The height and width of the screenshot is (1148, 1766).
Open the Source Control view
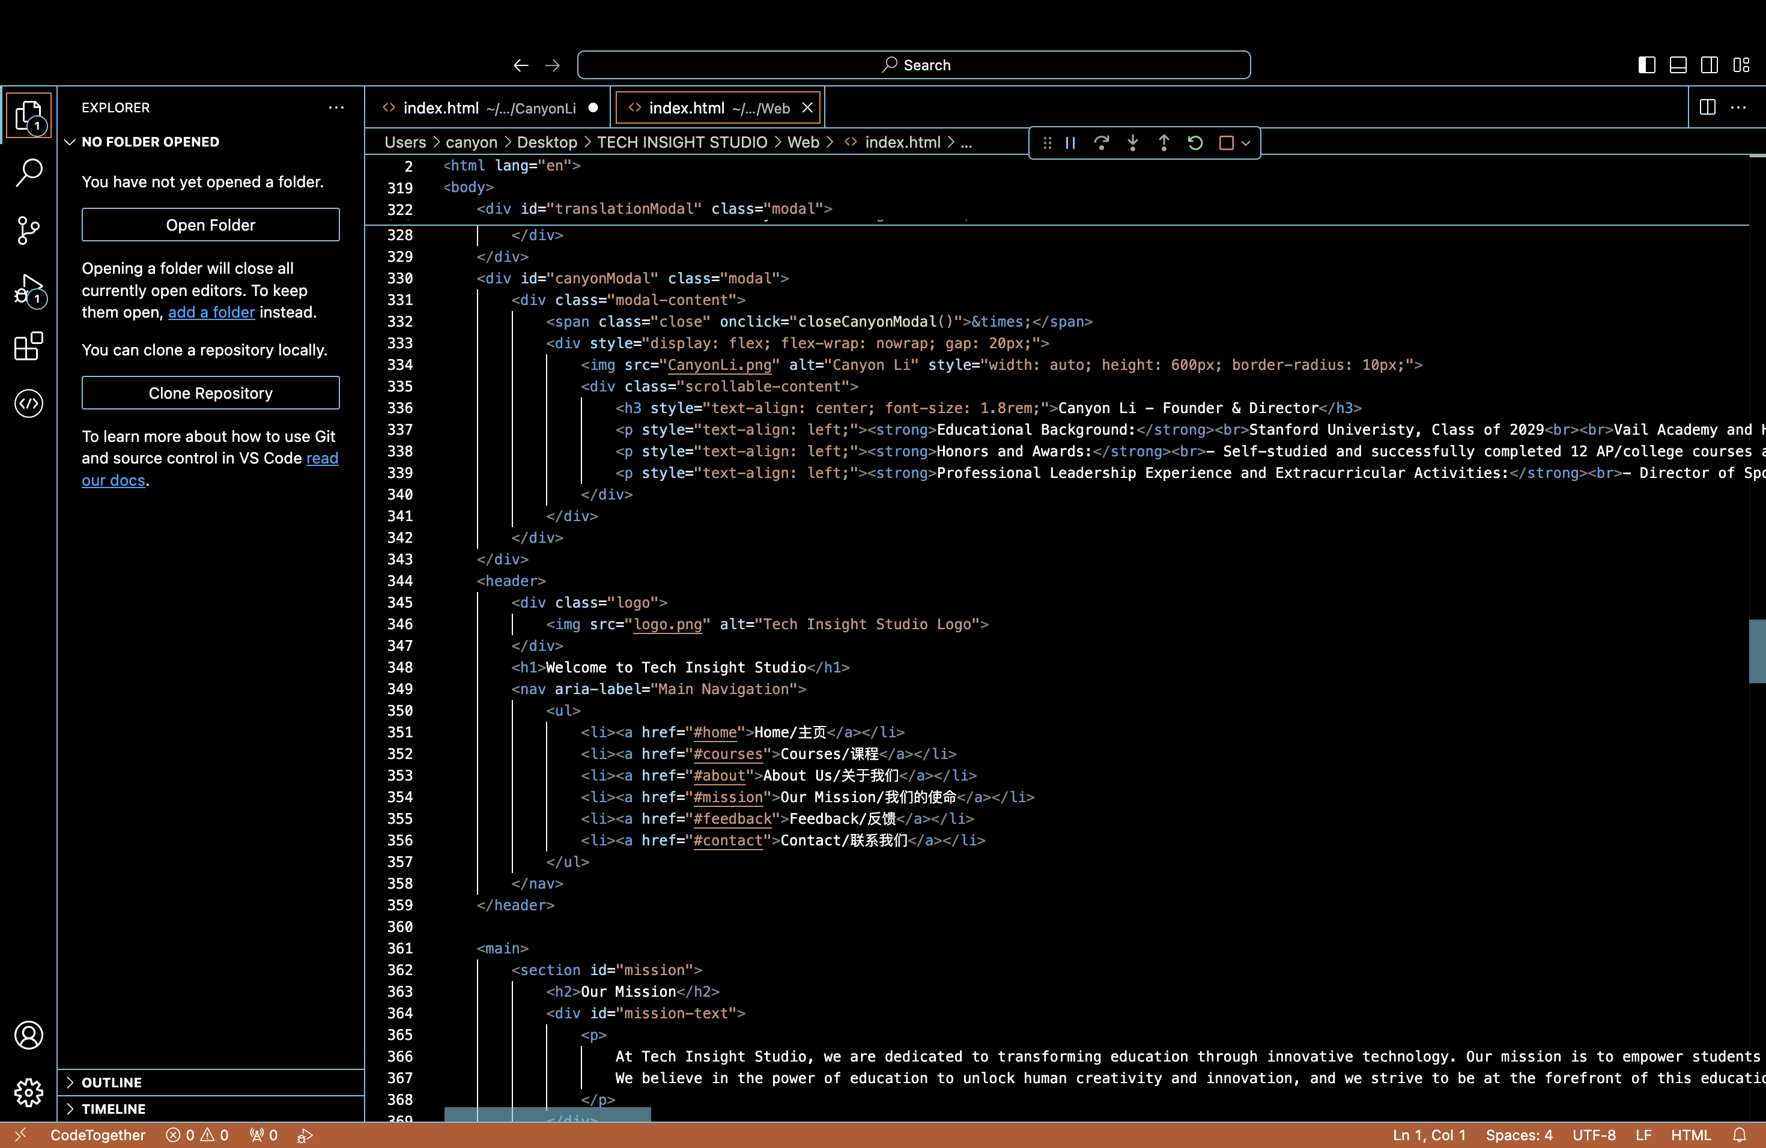pyautogui.click(x=29, y=230)
